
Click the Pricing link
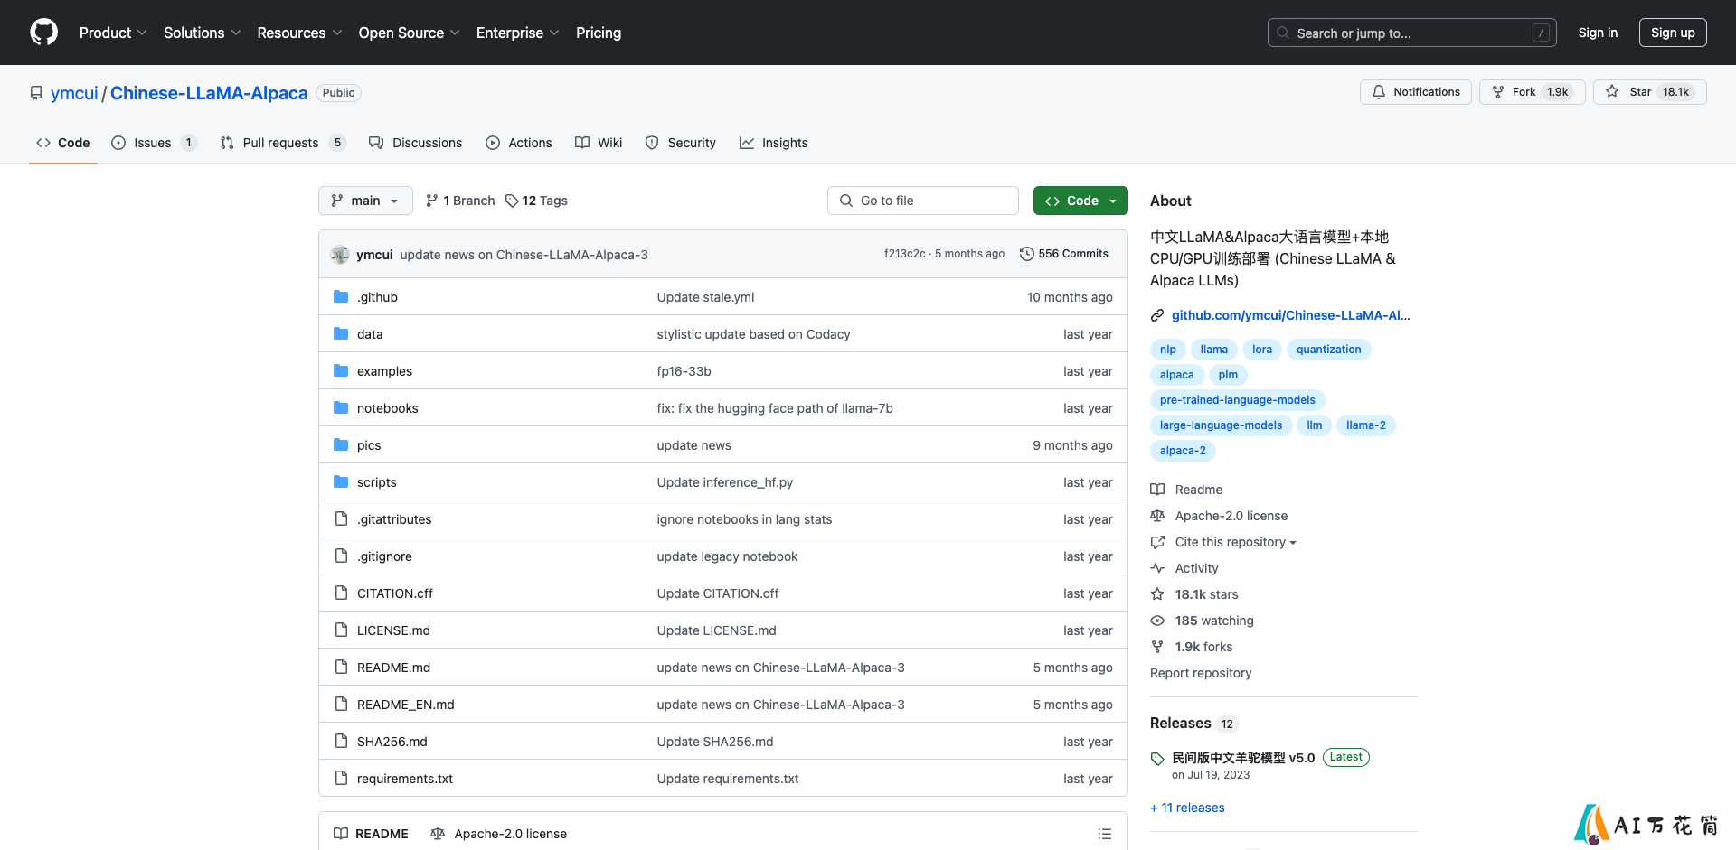point(599,33)
